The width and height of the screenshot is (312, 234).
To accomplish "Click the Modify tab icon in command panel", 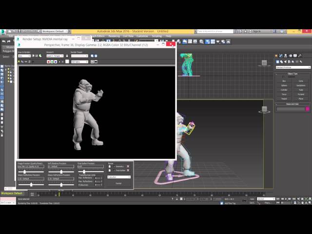I will pyautogui.click(x=281, y=56).
